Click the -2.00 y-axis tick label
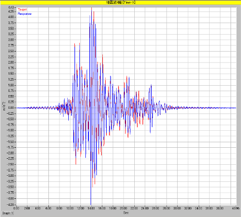 [x=10, y=153]
